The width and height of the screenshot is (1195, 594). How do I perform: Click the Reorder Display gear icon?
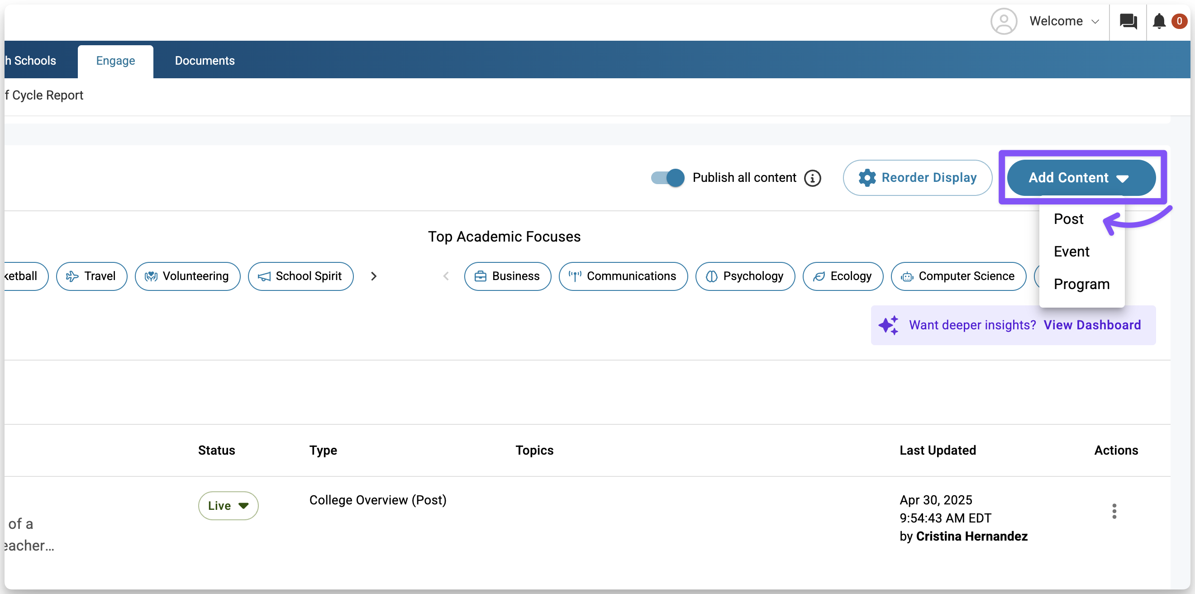pos(866,178)
